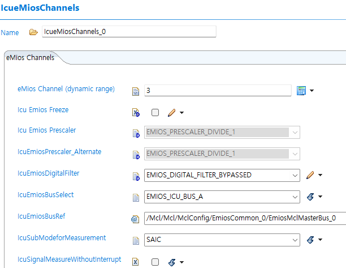346x268 pixels.
Task: Click the wrench icon beside IcuSubModeforMeasurement
Action: 310,240
